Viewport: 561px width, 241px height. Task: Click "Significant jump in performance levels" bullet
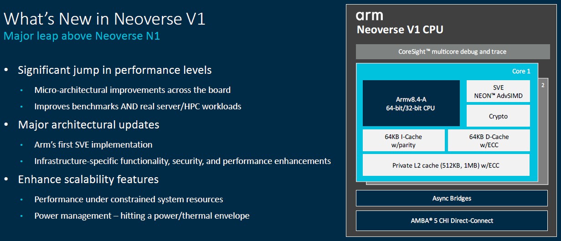click(114, 70)
